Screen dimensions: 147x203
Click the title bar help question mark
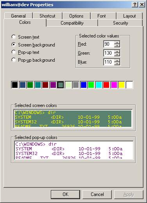coord(135,5)
